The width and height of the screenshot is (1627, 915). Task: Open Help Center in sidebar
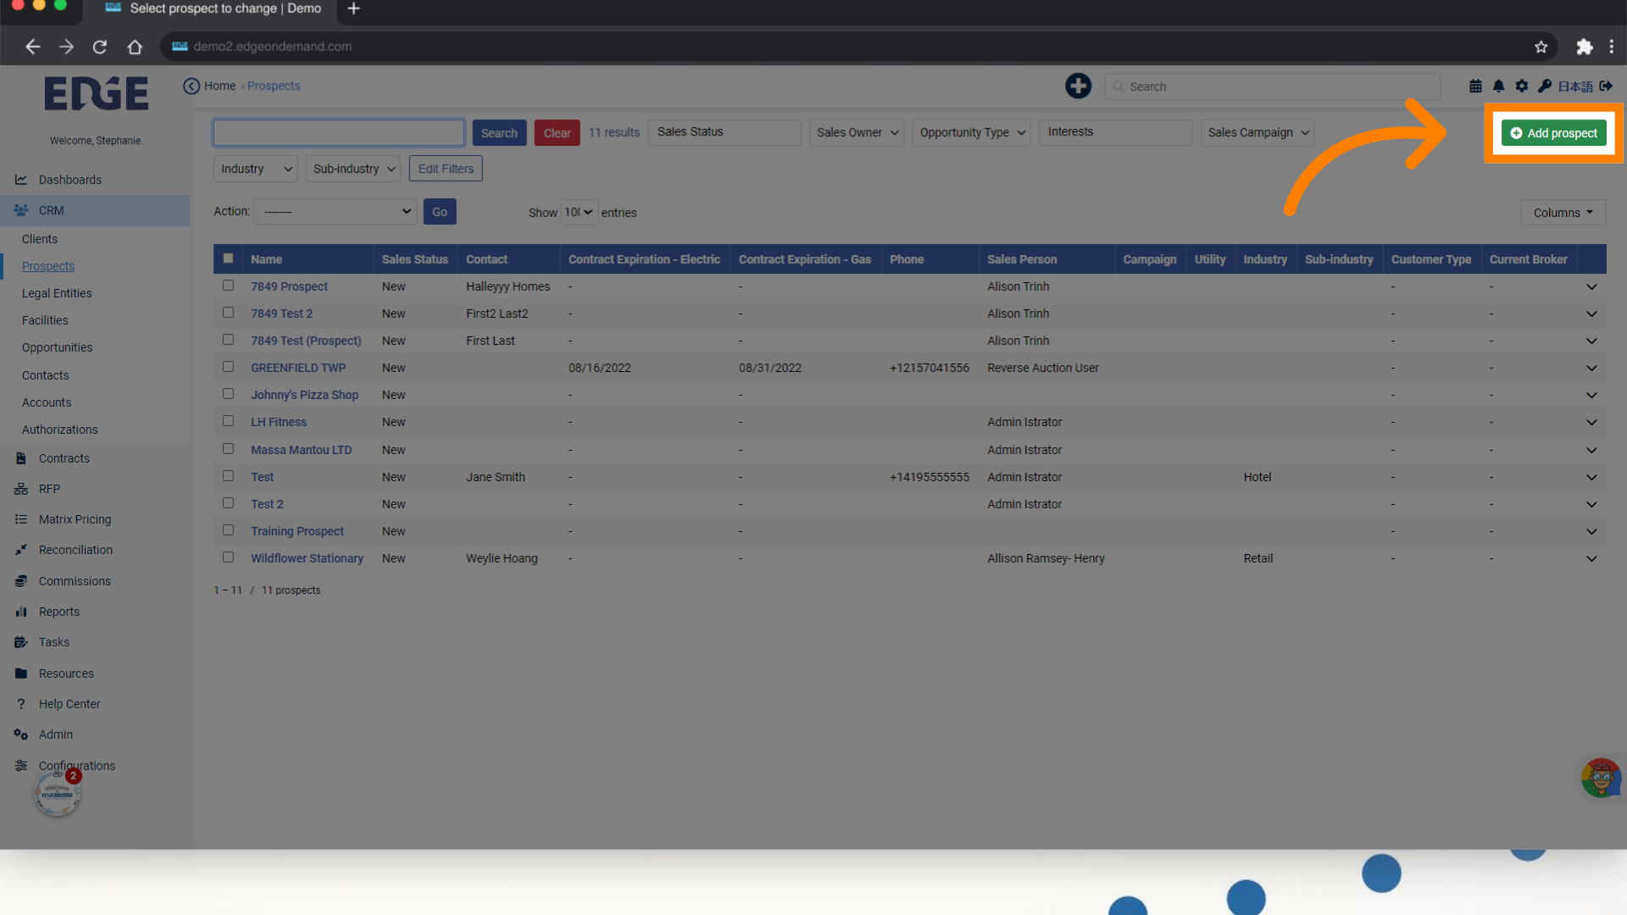tap(69, 704)
